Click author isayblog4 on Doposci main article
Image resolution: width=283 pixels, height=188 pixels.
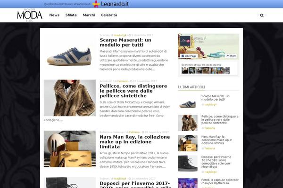[120, 179]
